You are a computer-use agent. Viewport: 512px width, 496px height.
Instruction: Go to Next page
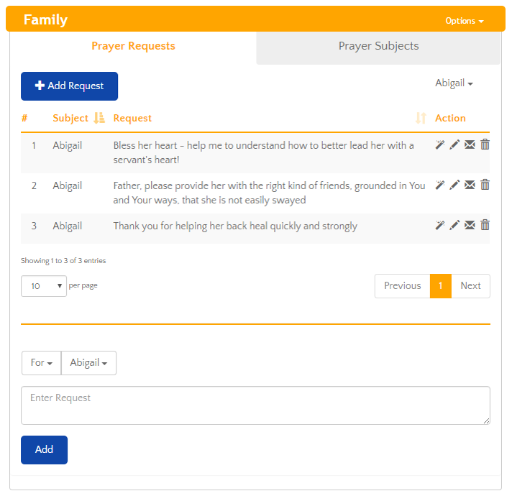(x=470, y=286)
